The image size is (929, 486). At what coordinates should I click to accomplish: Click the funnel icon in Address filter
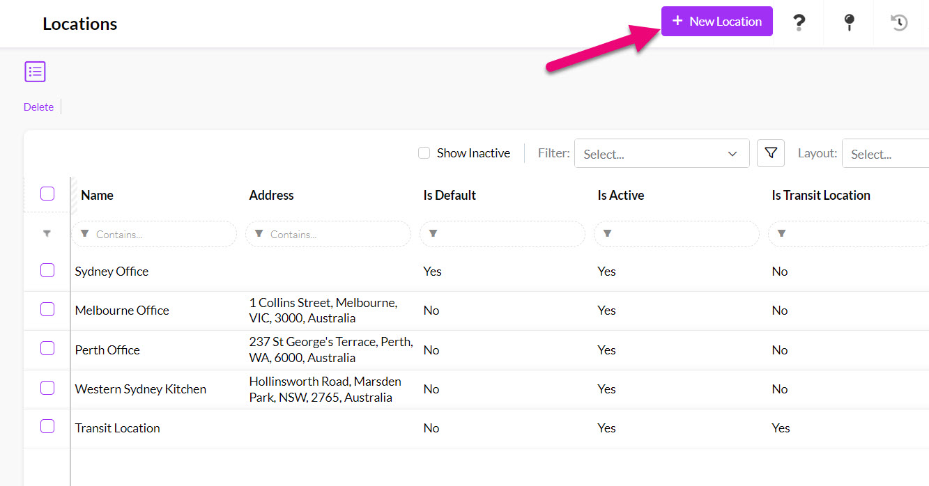click(259, 234)
